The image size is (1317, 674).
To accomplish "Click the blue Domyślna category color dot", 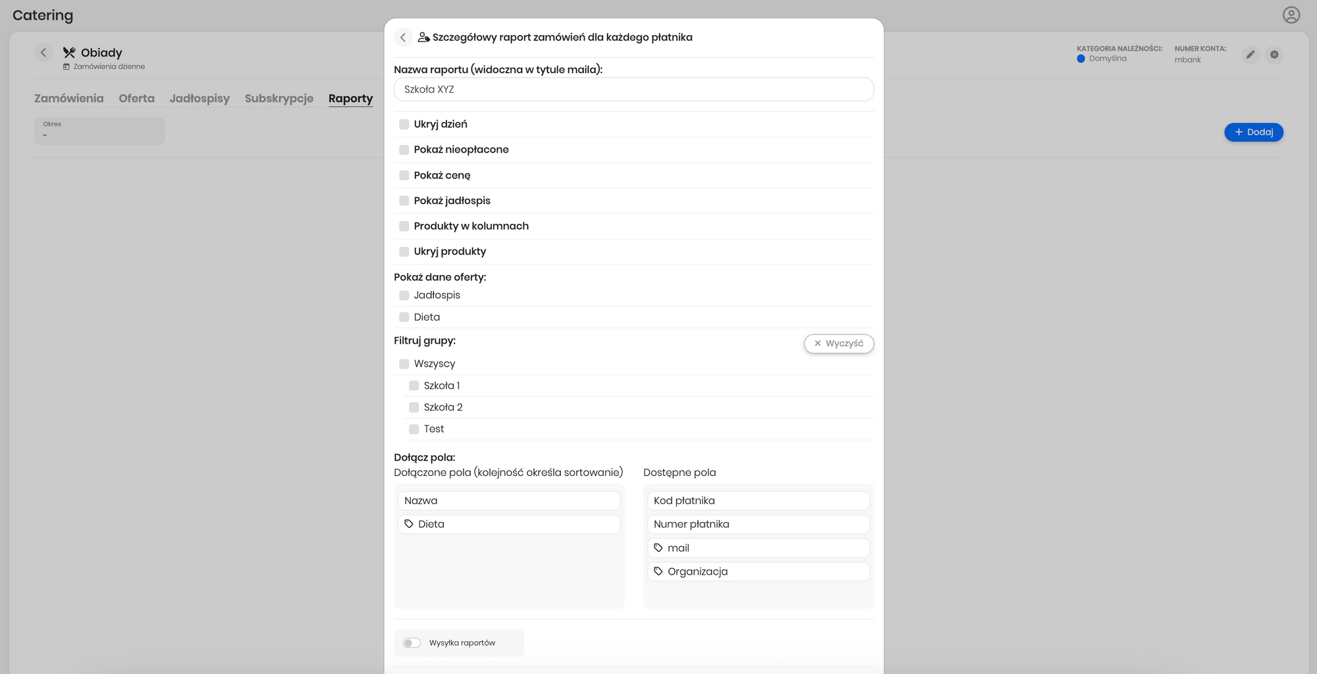I will click(x=1081, y=59).
